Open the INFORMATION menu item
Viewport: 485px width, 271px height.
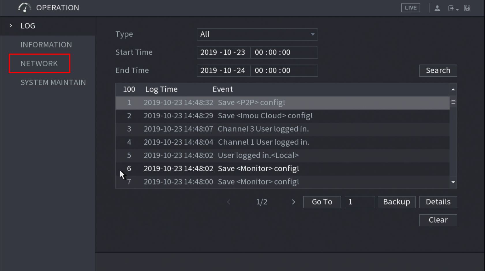pos(46,45)
